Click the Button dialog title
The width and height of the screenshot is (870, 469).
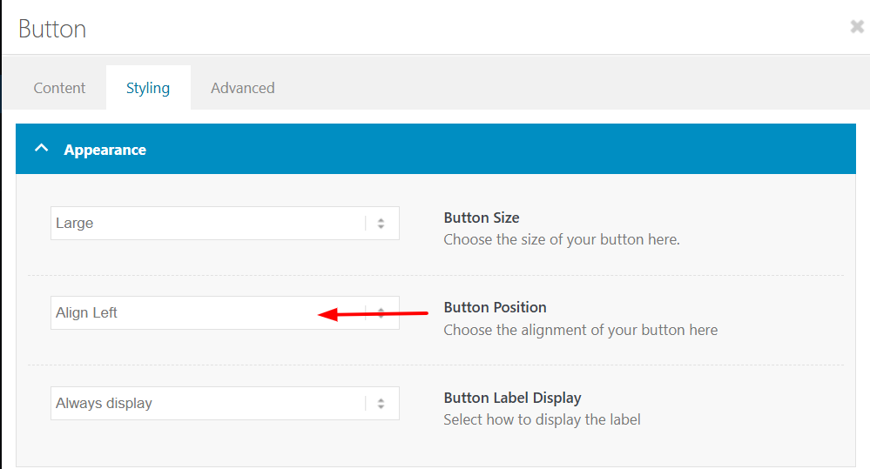tap(52, 29)
